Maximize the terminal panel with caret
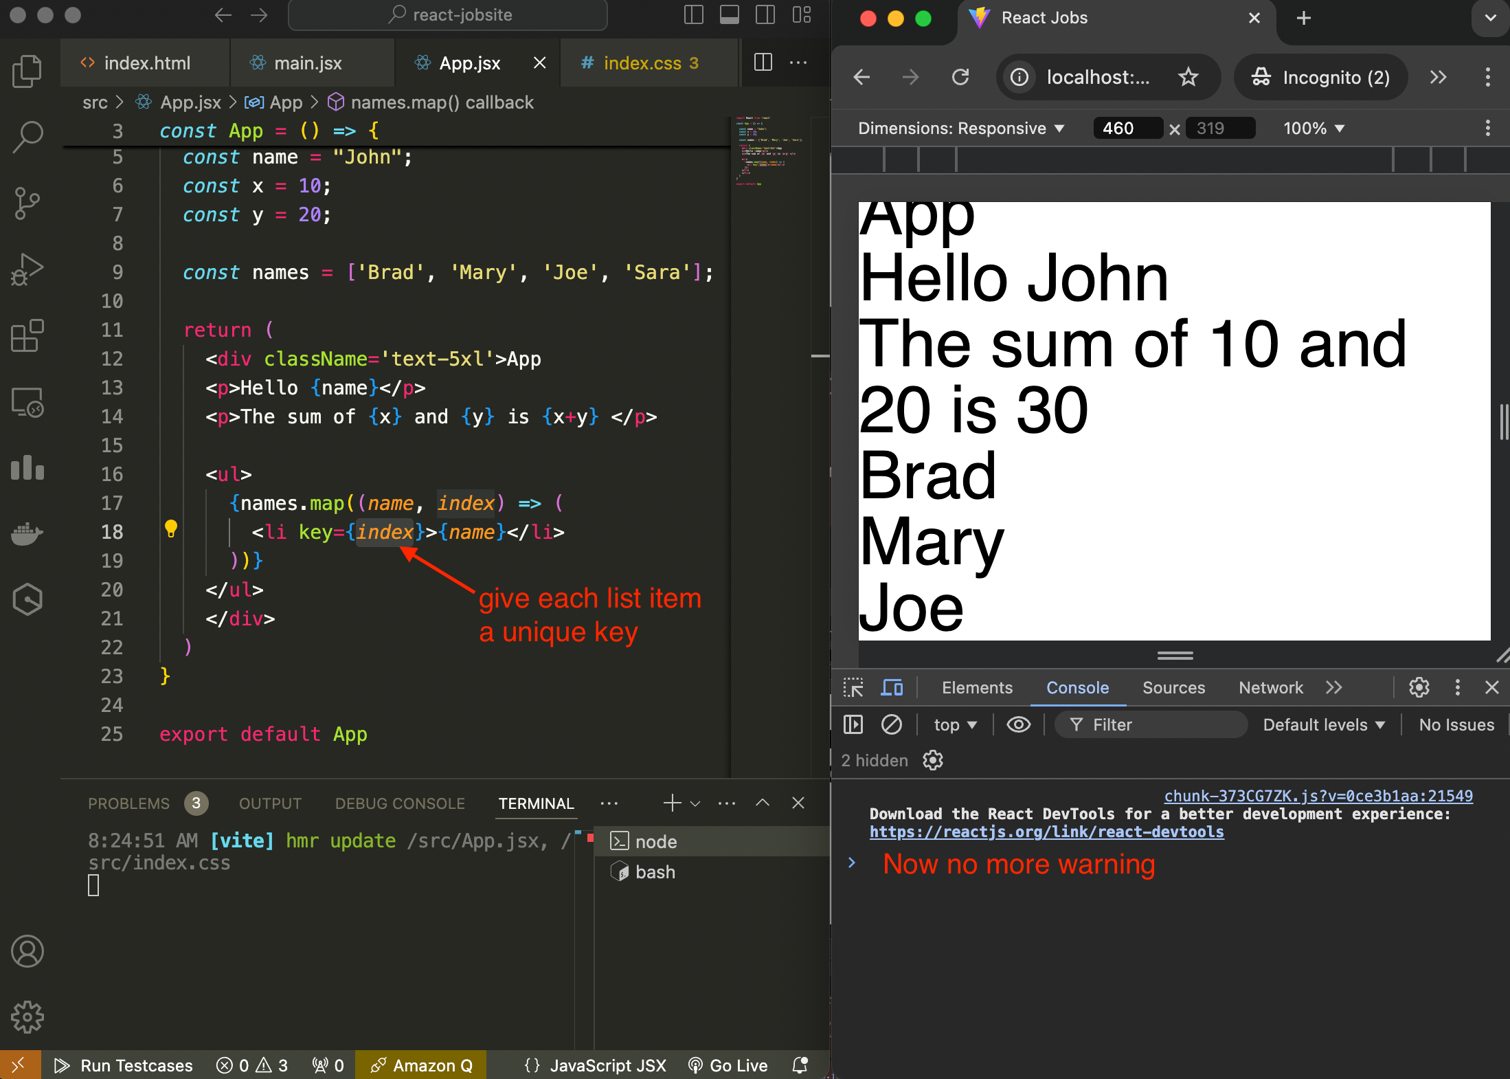Image resolution: width=1510 pixels, height=1079 pixels. click(763, 803)
